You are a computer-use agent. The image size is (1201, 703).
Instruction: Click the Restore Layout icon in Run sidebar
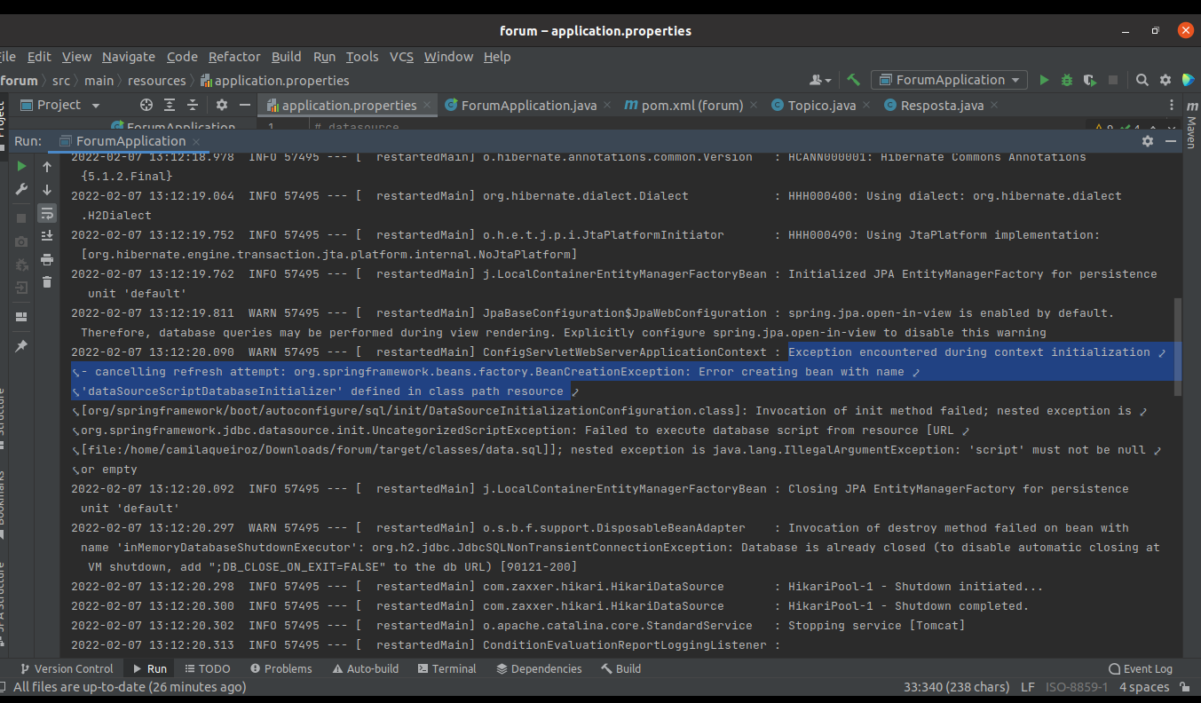pos(21,317)
